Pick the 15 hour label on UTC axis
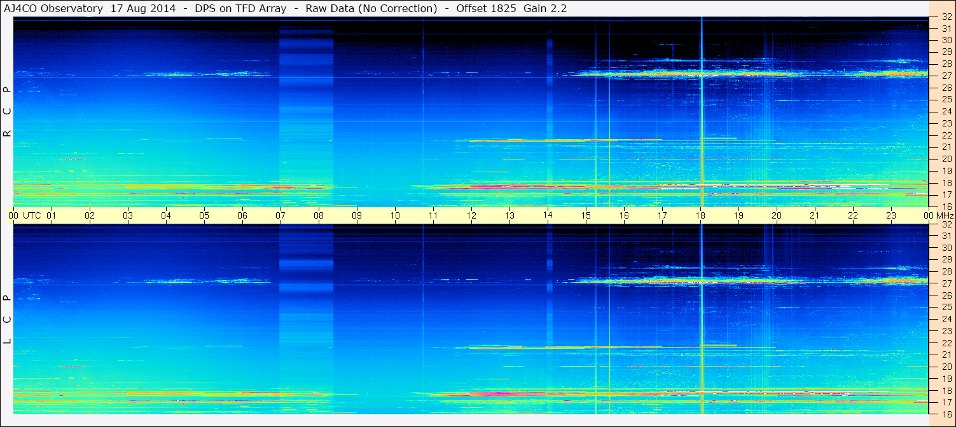 pos(586,215)
